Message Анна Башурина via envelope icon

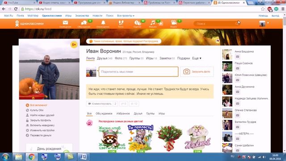[237, 57]
